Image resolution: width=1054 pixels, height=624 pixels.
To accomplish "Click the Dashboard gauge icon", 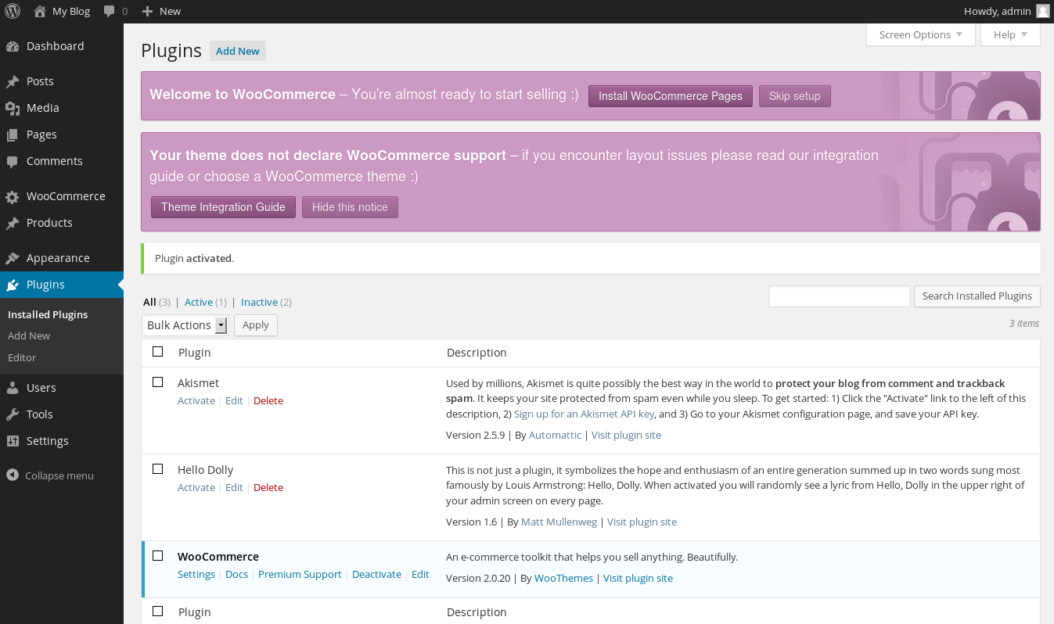I will [13, 46].
